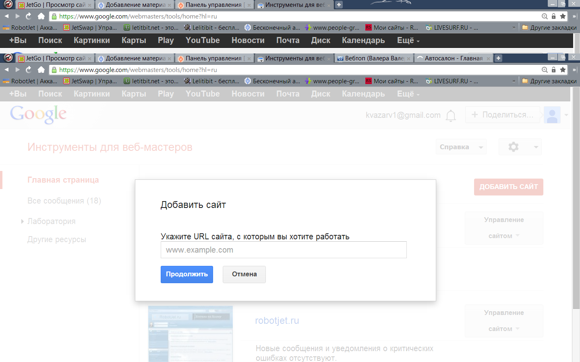The image size is (580, 362).
Task: Expand the account arrow beside the avatar
Action: [x=566, y=115]
